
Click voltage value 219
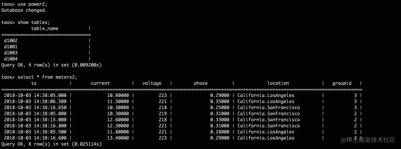click(163, 114)
